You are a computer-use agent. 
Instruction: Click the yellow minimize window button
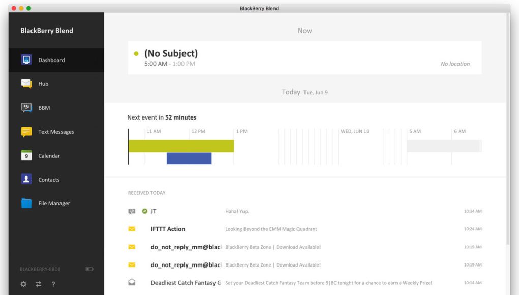point(21,8)
